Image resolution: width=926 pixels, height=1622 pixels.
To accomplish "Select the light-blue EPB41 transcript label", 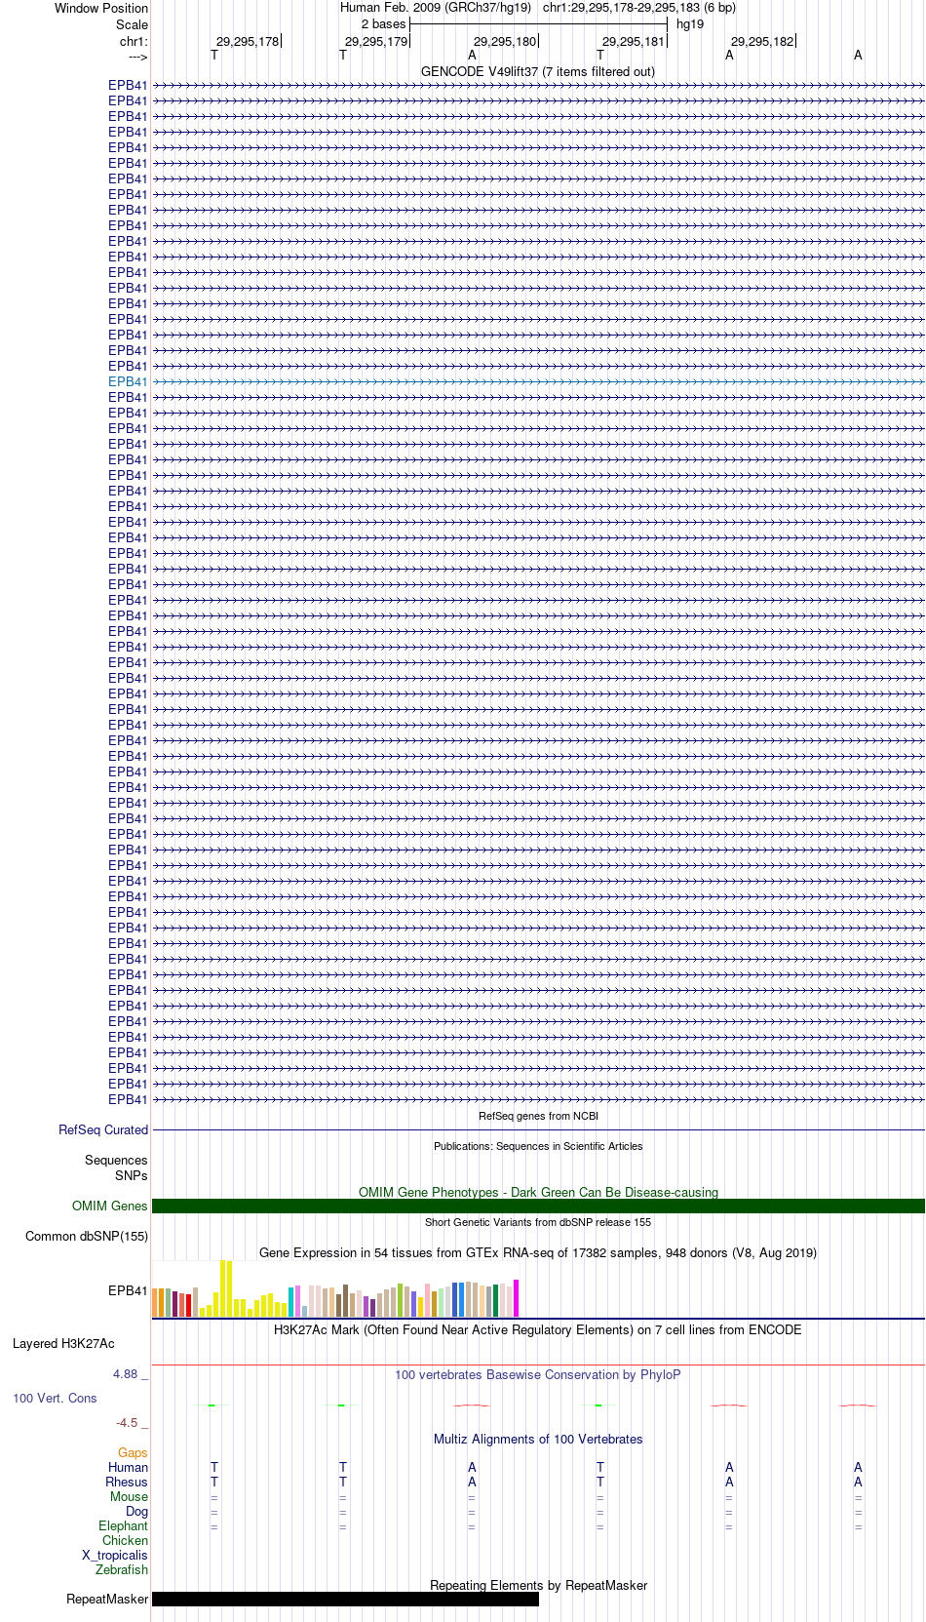I will (128, 382).
